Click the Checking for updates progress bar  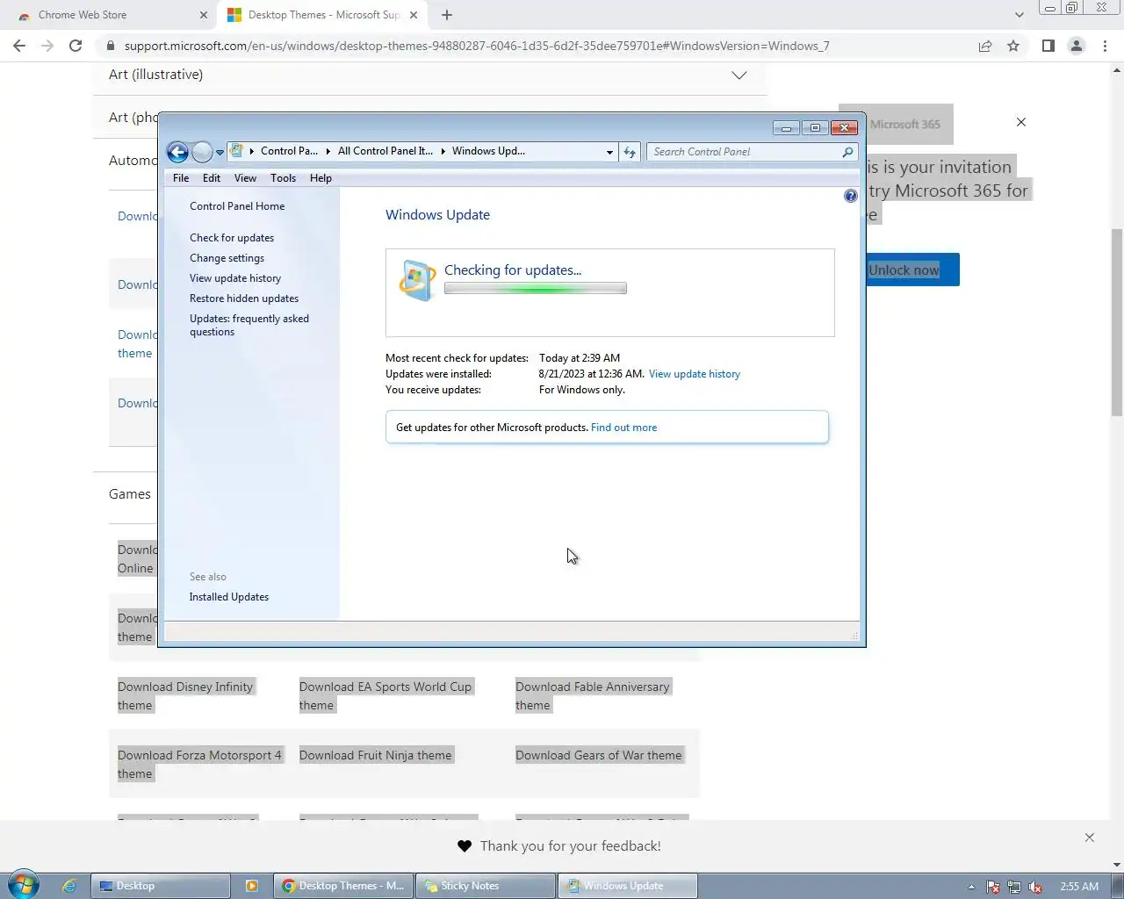[x=536, y=288]
